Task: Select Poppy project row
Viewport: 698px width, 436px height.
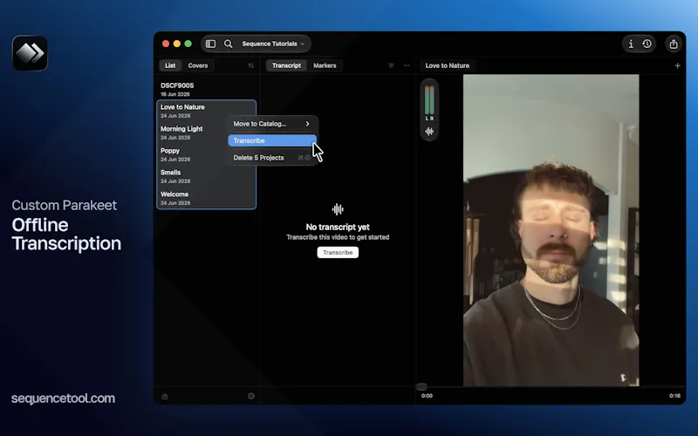Action: click(207, 154)
